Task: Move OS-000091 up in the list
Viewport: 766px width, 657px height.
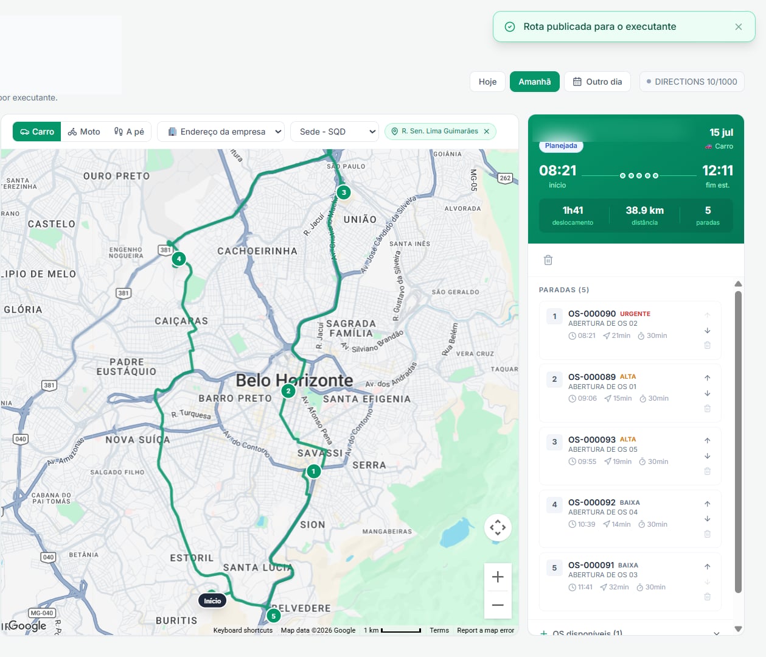Action: 708,566
